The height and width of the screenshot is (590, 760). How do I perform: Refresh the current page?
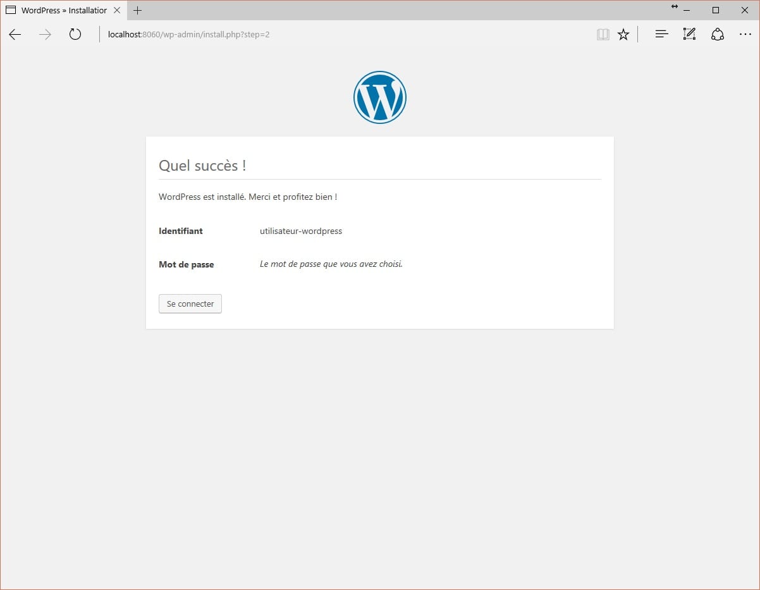(x=75, y=35)
